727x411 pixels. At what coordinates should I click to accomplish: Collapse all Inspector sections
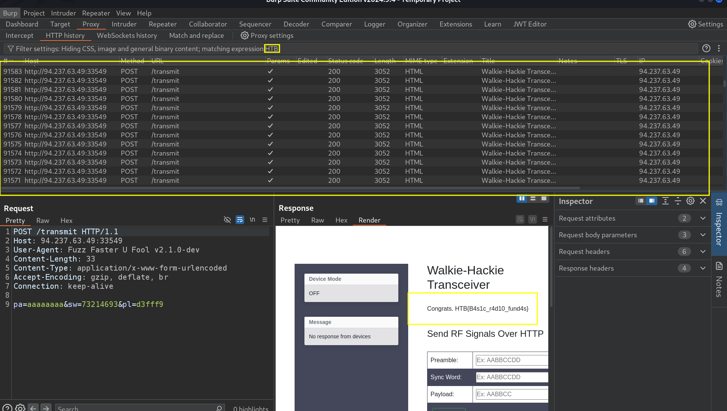(678, 201)
